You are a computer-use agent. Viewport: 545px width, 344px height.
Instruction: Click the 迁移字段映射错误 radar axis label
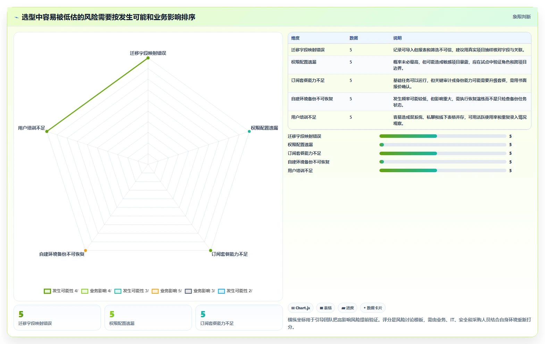[x=148, y=53]
